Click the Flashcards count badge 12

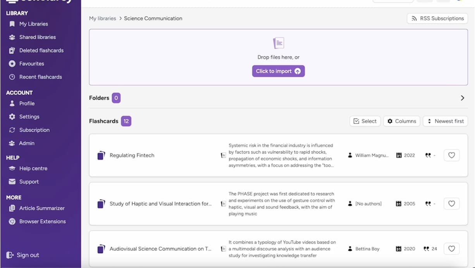coord(126,121)
